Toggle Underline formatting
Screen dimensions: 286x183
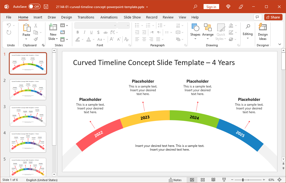(x=91, y=32)
